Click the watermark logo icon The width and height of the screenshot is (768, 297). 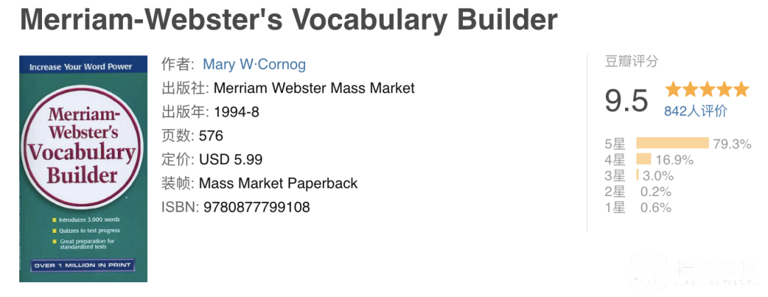coord(649,271)
